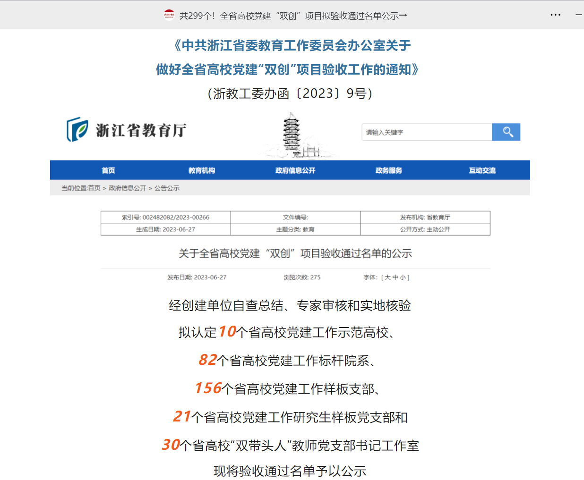Click the blue magnifier search button
This screenshot has width=584, height=480.
coord(506,132)
